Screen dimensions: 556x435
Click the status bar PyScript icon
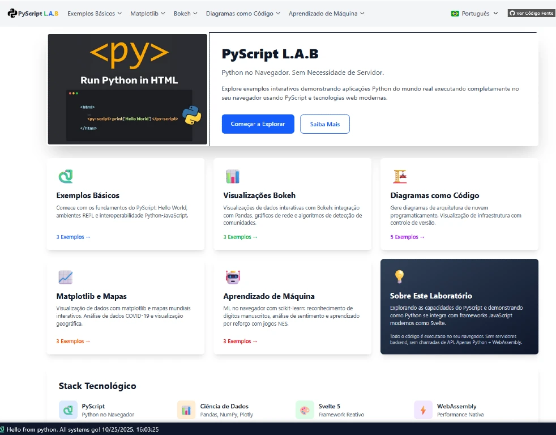2,429
